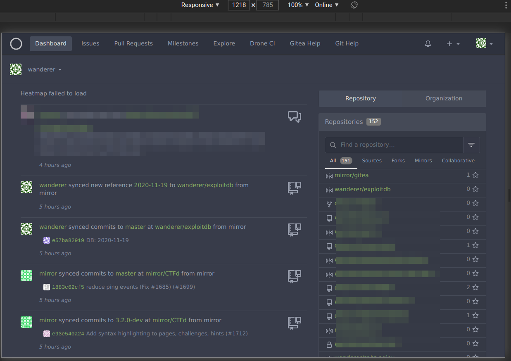Click the viewport width field 1218
The image size is (511, 361).
click(x=239, y=5)
